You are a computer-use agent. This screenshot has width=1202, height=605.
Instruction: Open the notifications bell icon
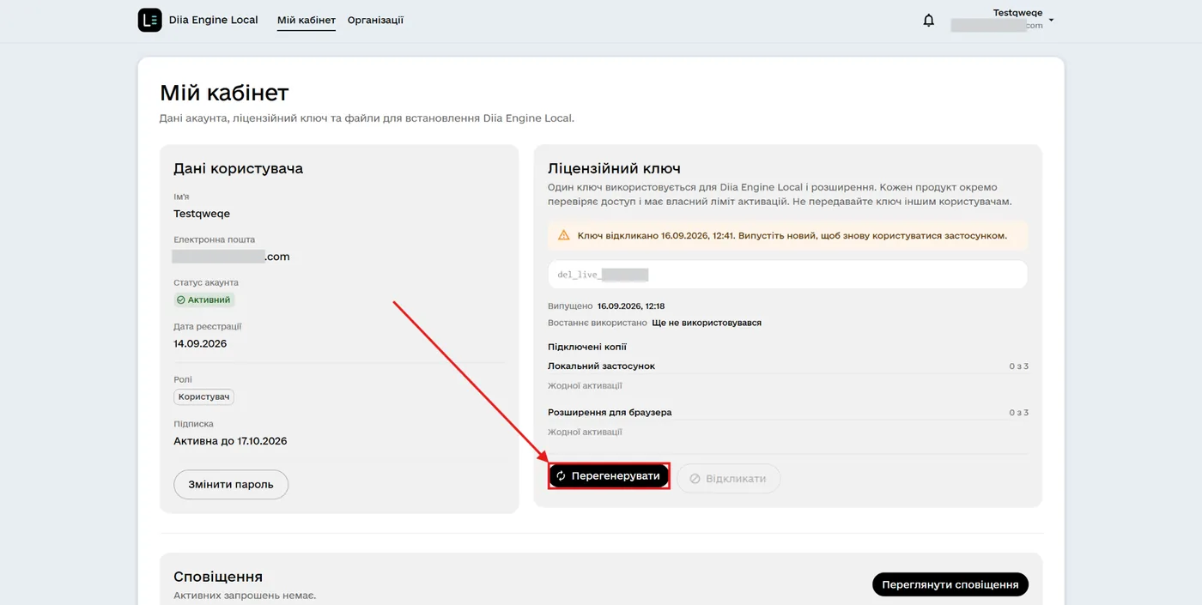(928, 20)
